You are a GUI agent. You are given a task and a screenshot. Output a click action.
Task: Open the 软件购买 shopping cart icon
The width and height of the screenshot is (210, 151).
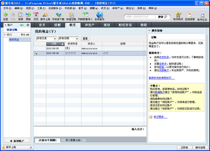(178, 16)
